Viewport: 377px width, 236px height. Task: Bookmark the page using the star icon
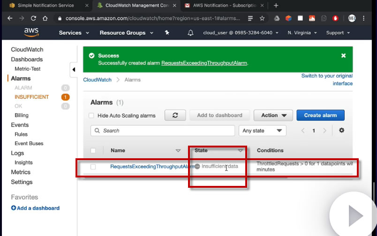click(x=262, y=18)
